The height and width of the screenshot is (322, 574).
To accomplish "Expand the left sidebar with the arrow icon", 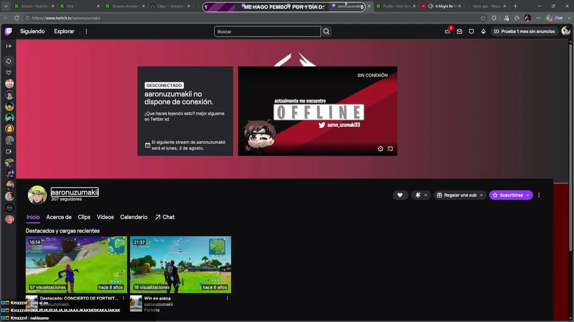I will coord(9,46).
